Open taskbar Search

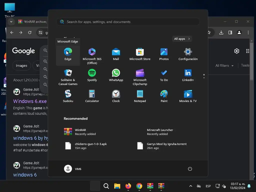pyautogui.click(x=106, y=186)
